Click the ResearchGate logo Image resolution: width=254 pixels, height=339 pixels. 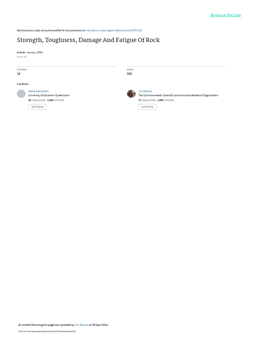226,15
